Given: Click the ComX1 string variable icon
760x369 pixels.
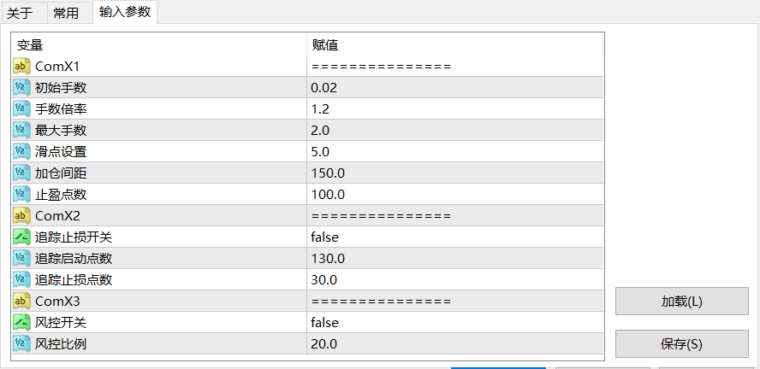Looking at the screenshot, I should pos(22,67).
